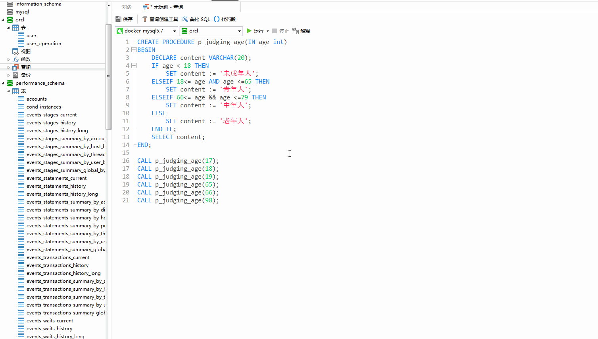Image resolution: width=598 pixels, height=339 pixels.
Task: Open the orcl database dropdown
Action: [239, 31]
